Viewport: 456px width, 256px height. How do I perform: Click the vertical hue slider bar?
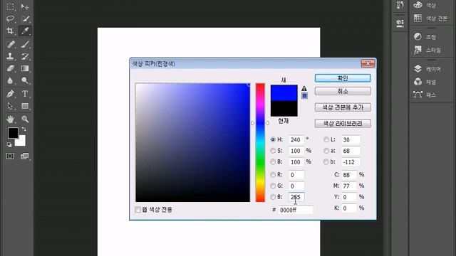coord(260,142)
